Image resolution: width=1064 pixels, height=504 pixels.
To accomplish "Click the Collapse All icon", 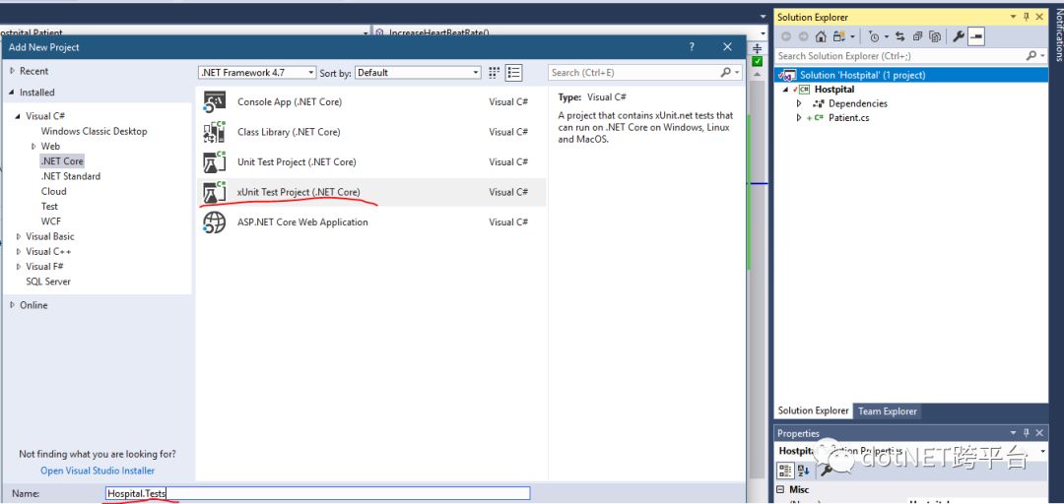I will (918, 36).
